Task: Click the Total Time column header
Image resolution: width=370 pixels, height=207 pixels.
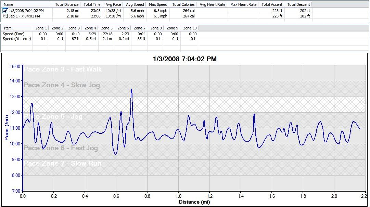Action: click(92, 4)
